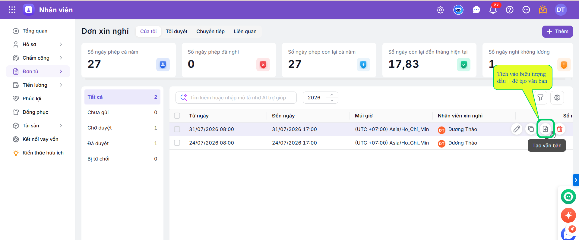Filter by Chờ duyệt status

(x=122, y=128)
